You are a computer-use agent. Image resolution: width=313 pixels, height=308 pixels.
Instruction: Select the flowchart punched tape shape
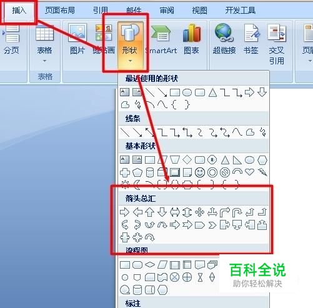point(162,277)
